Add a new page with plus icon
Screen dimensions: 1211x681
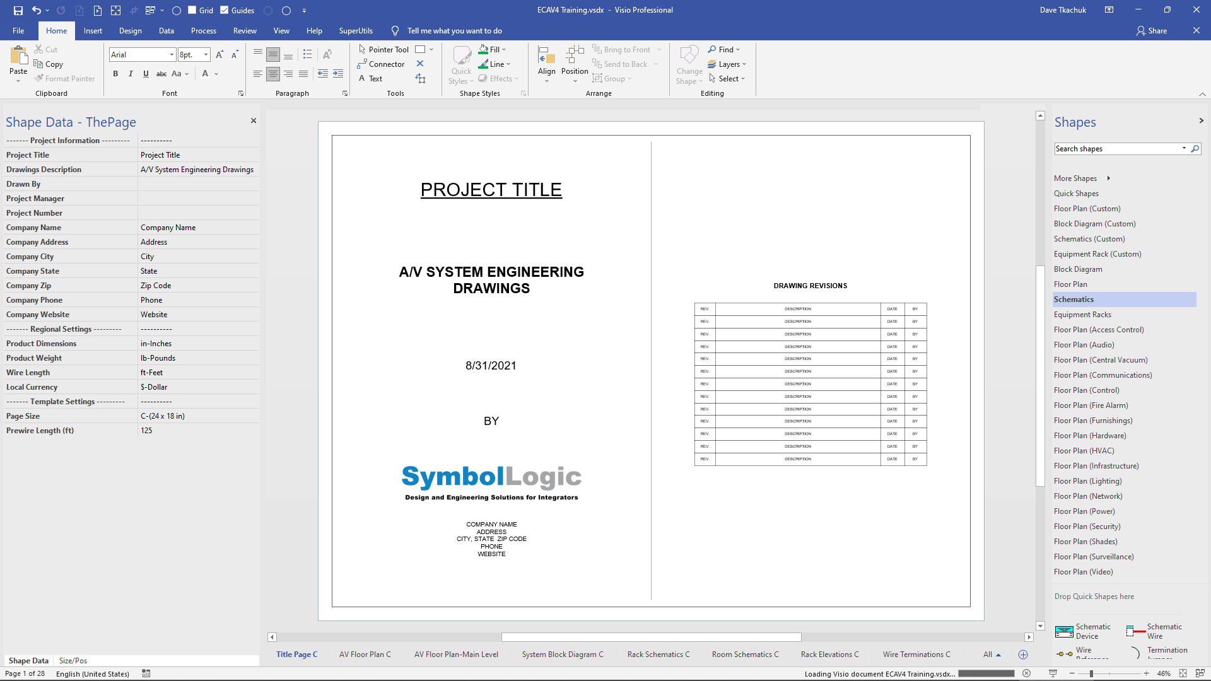click(1023, 655)
